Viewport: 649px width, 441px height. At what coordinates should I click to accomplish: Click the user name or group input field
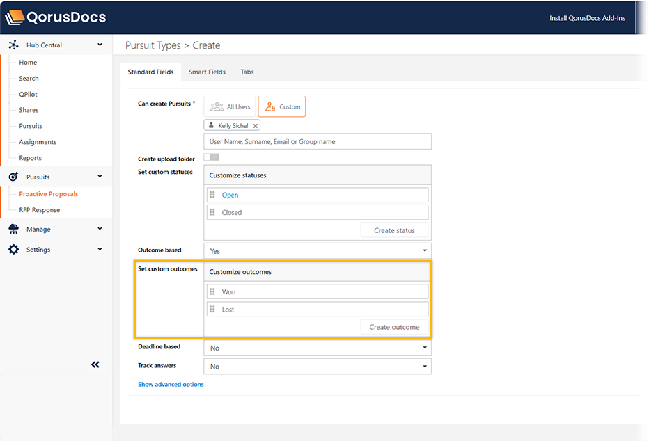[317, 142]
